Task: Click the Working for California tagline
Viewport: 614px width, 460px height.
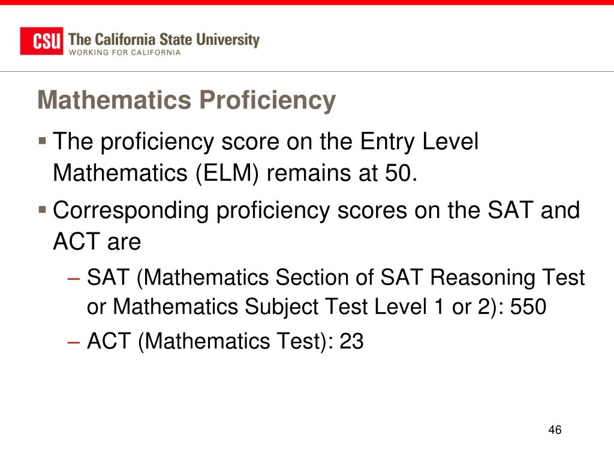Action: pyautogui.click(x=125, y=53)
